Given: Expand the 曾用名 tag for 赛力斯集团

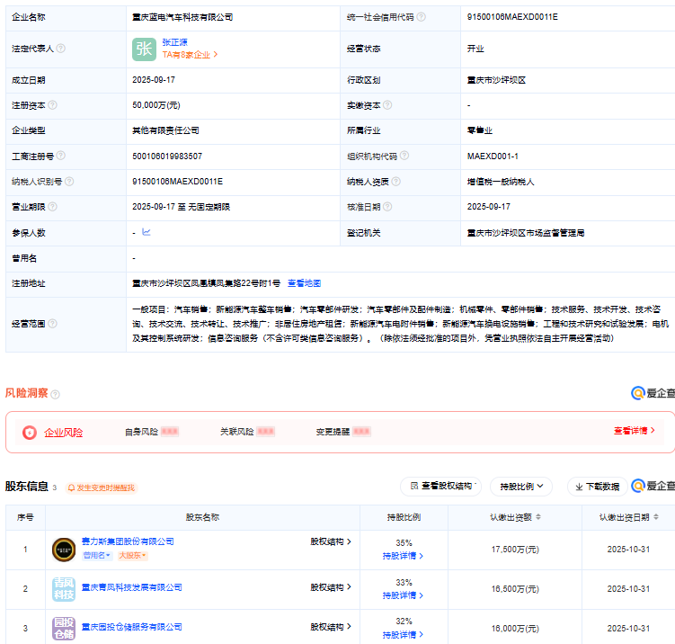Looking at the screenshot, I should pyautogui.click(x=96, y=555).
